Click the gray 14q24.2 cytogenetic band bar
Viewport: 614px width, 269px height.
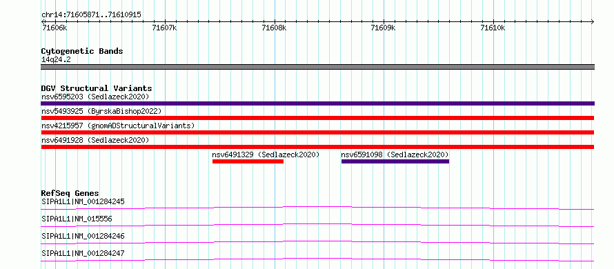tap(317, 67)
